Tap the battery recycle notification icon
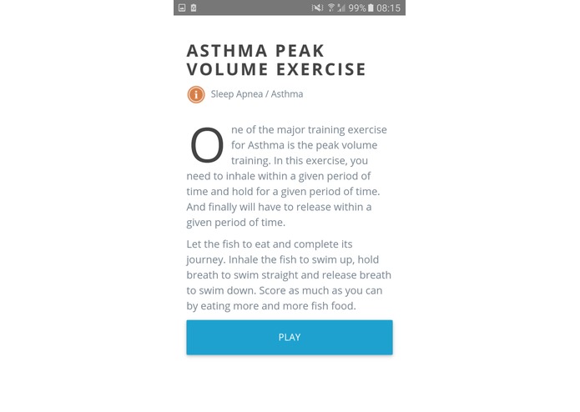The width and height of the screenshot is (580, 412). coord(194,8)
